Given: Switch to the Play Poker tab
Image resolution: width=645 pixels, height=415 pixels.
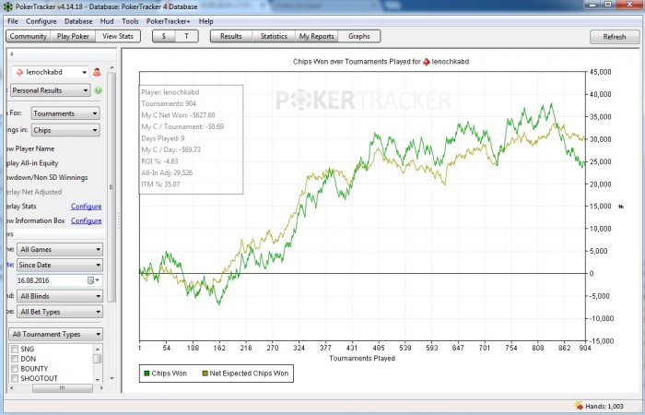Looking at the screenshot, I should click(x=73, y=36).
